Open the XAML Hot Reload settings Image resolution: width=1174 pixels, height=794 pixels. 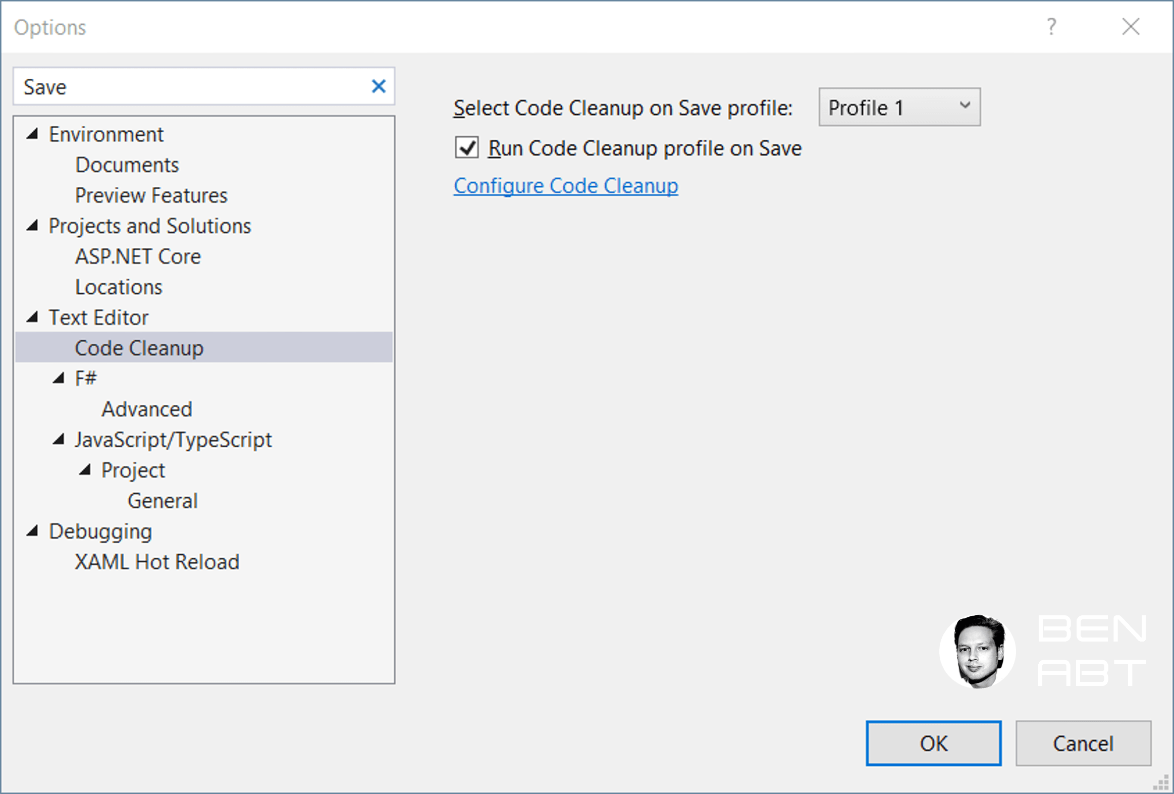(156, 562)
